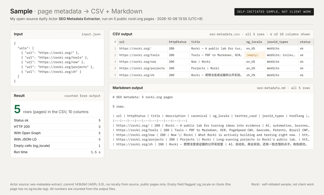The width and height of the screenshot is (324, 195).
Task: Click the 'With Open Graph' result row
Action: [x=57, y=133]
